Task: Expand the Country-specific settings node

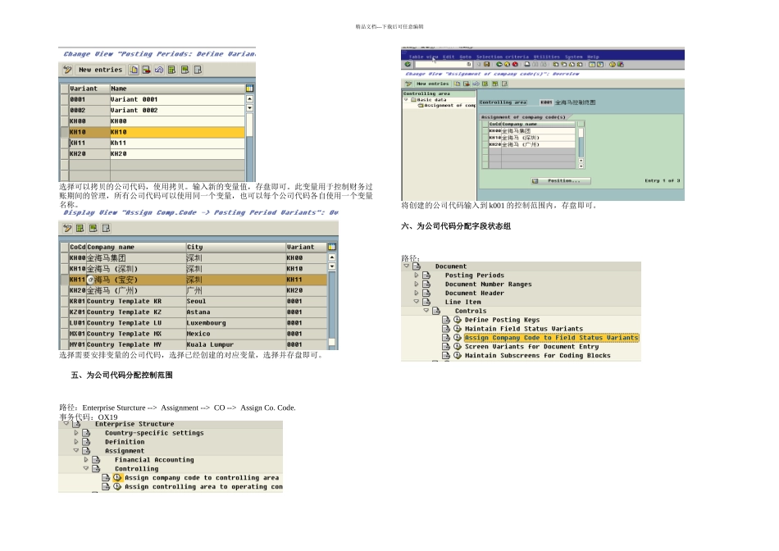Action: coord(76,433)
